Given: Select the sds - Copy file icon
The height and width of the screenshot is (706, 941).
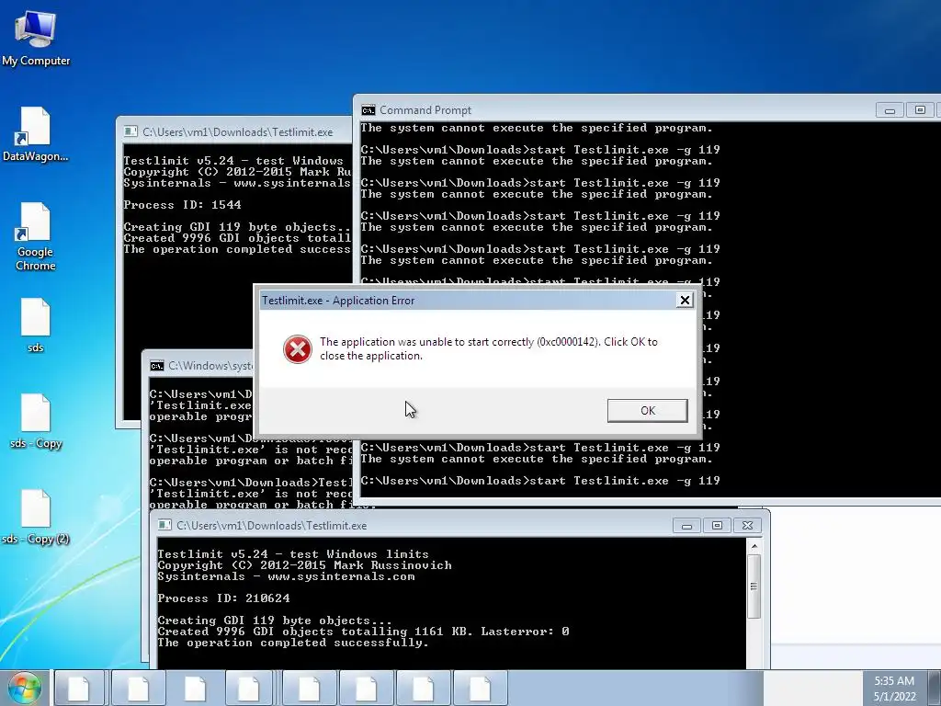Looking at the screenshot, I should coord(36,421).
